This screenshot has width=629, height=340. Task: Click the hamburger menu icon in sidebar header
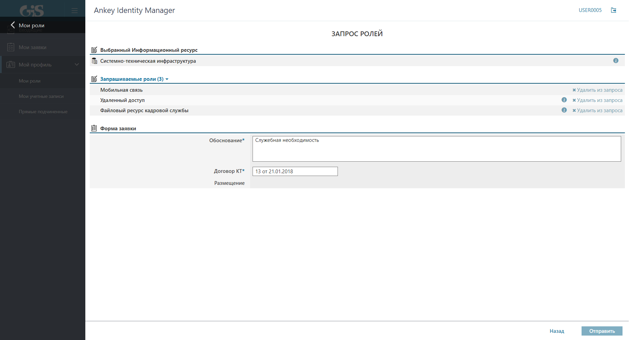pyautogui.click(x=74, y=11)
